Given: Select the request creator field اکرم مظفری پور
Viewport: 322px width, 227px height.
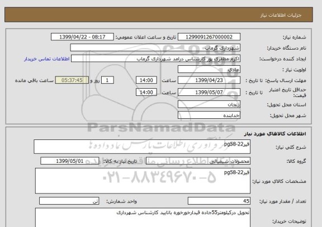Looking at the screenshot, I should pos(155,59).
